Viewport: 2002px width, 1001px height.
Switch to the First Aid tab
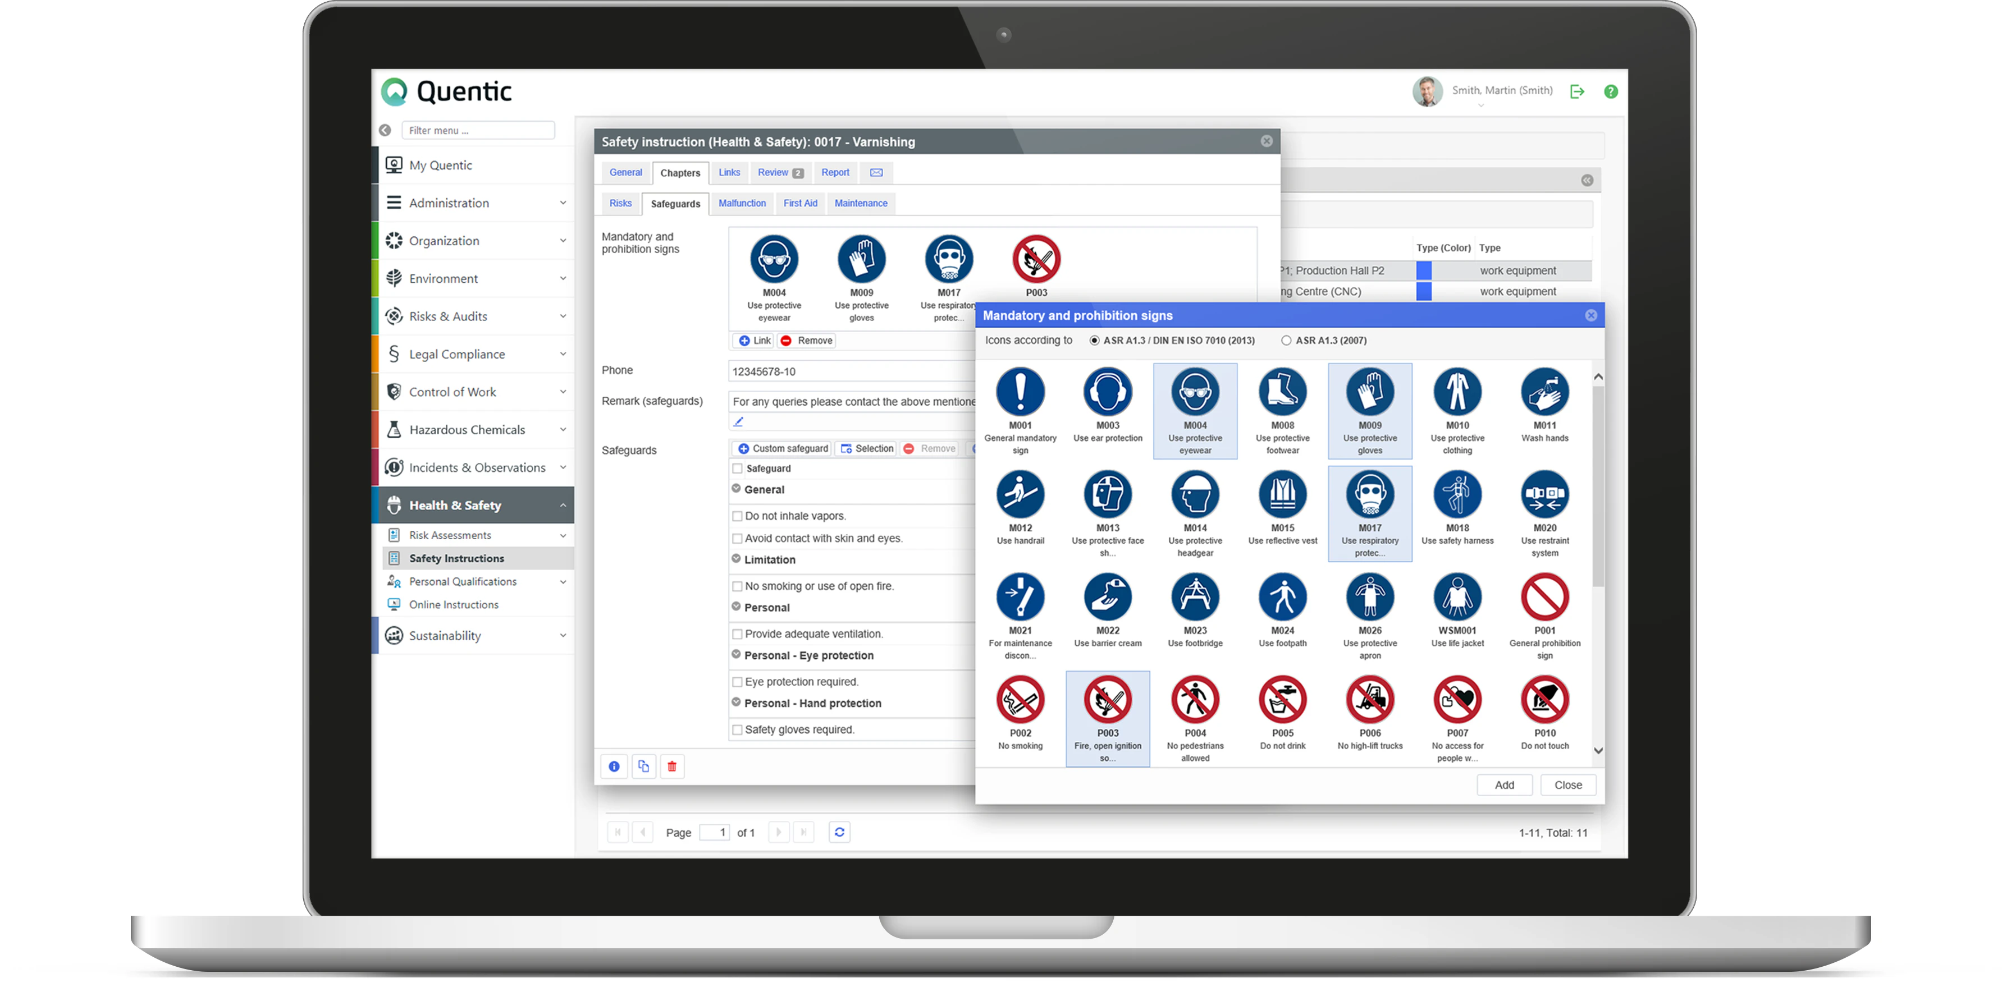[x=799, y=204]
